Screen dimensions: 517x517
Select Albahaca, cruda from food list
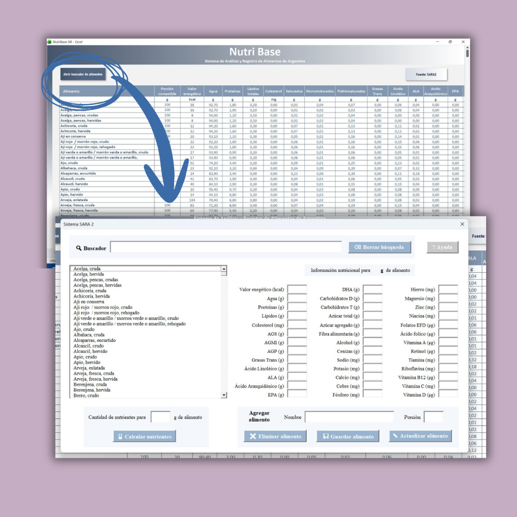click(x=89, y=335)
